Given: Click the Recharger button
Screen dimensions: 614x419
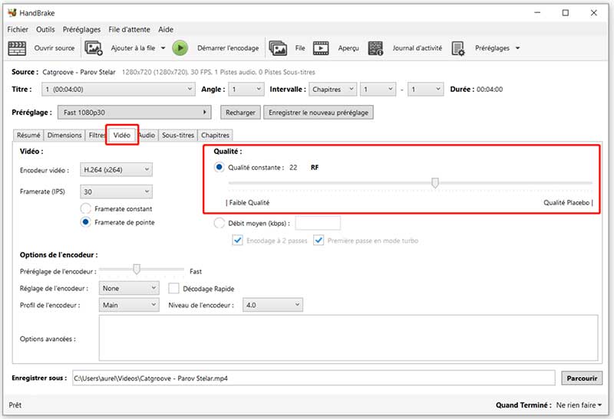Looking at the screenshot, I should click(240, 112).
